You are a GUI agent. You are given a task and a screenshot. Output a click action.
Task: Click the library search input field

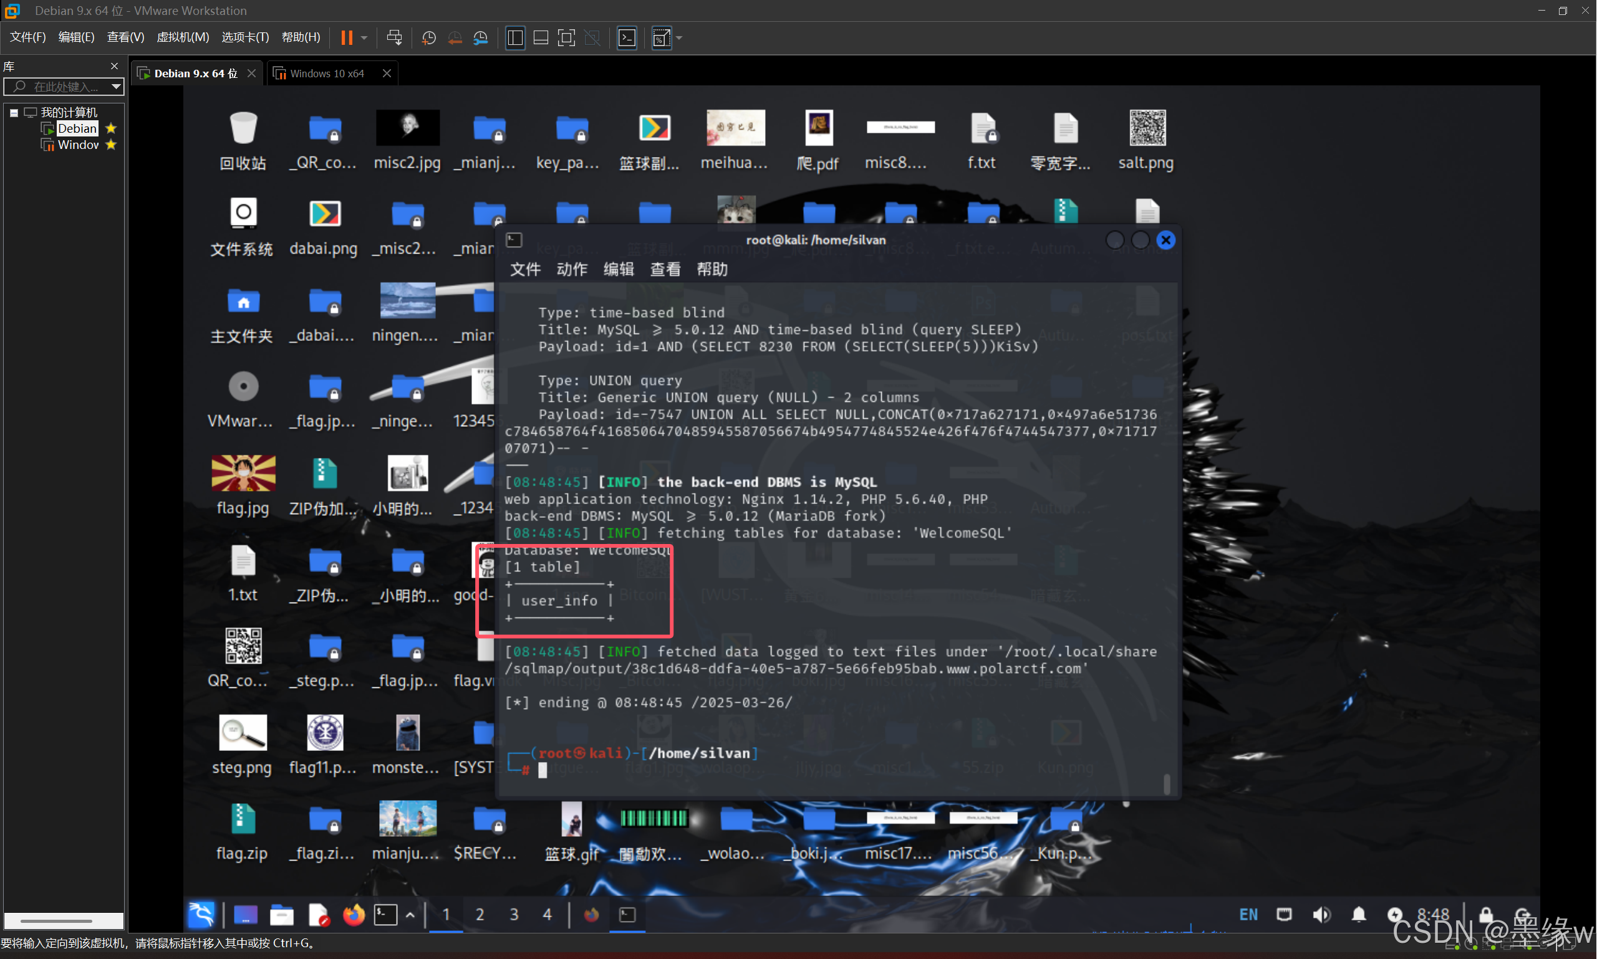coord(65,86)
